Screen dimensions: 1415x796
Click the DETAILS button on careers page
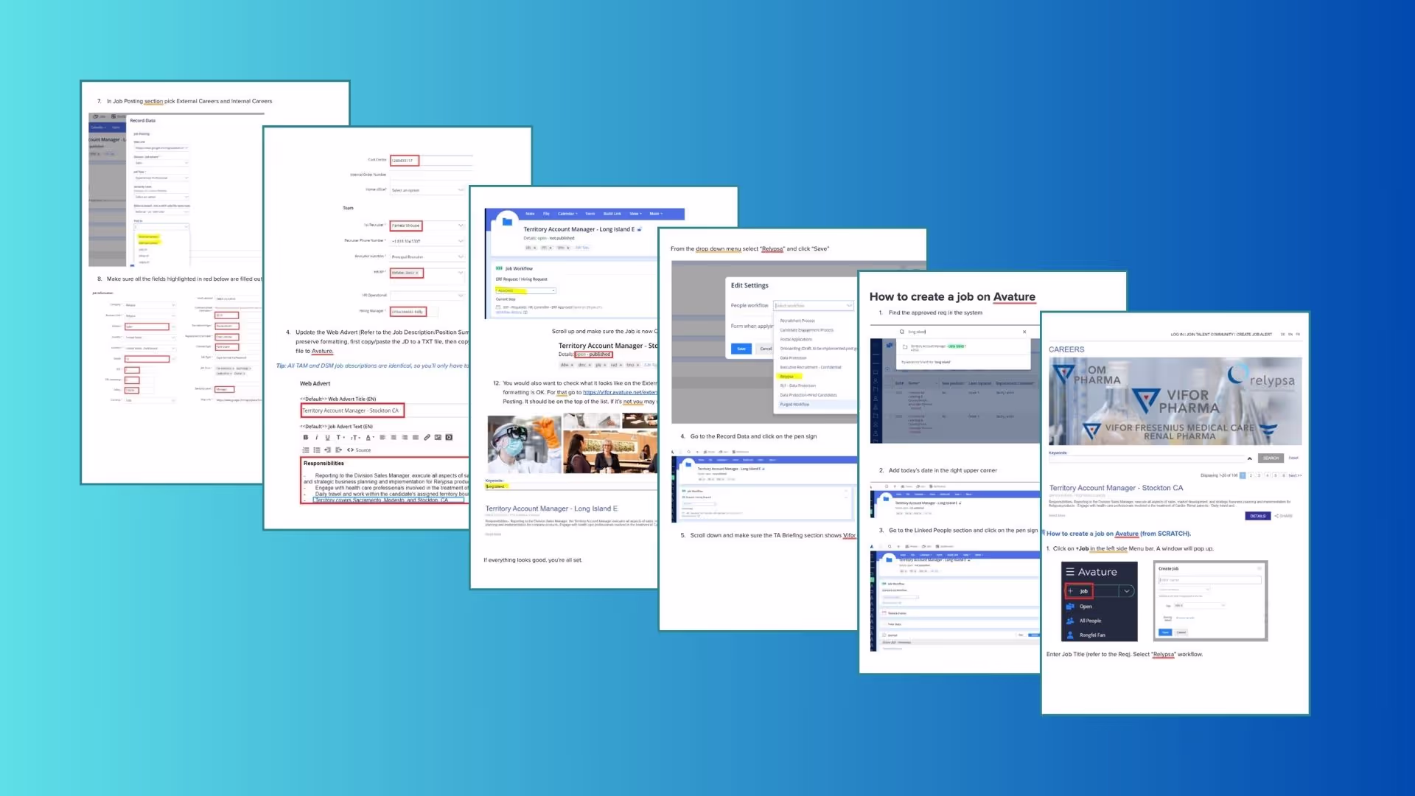[1257, 516]
